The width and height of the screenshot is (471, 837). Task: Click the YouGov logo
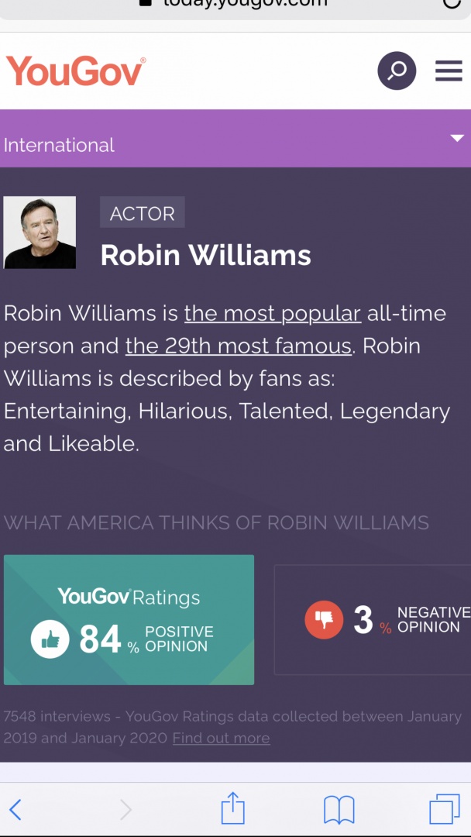(x=75, y=71)
